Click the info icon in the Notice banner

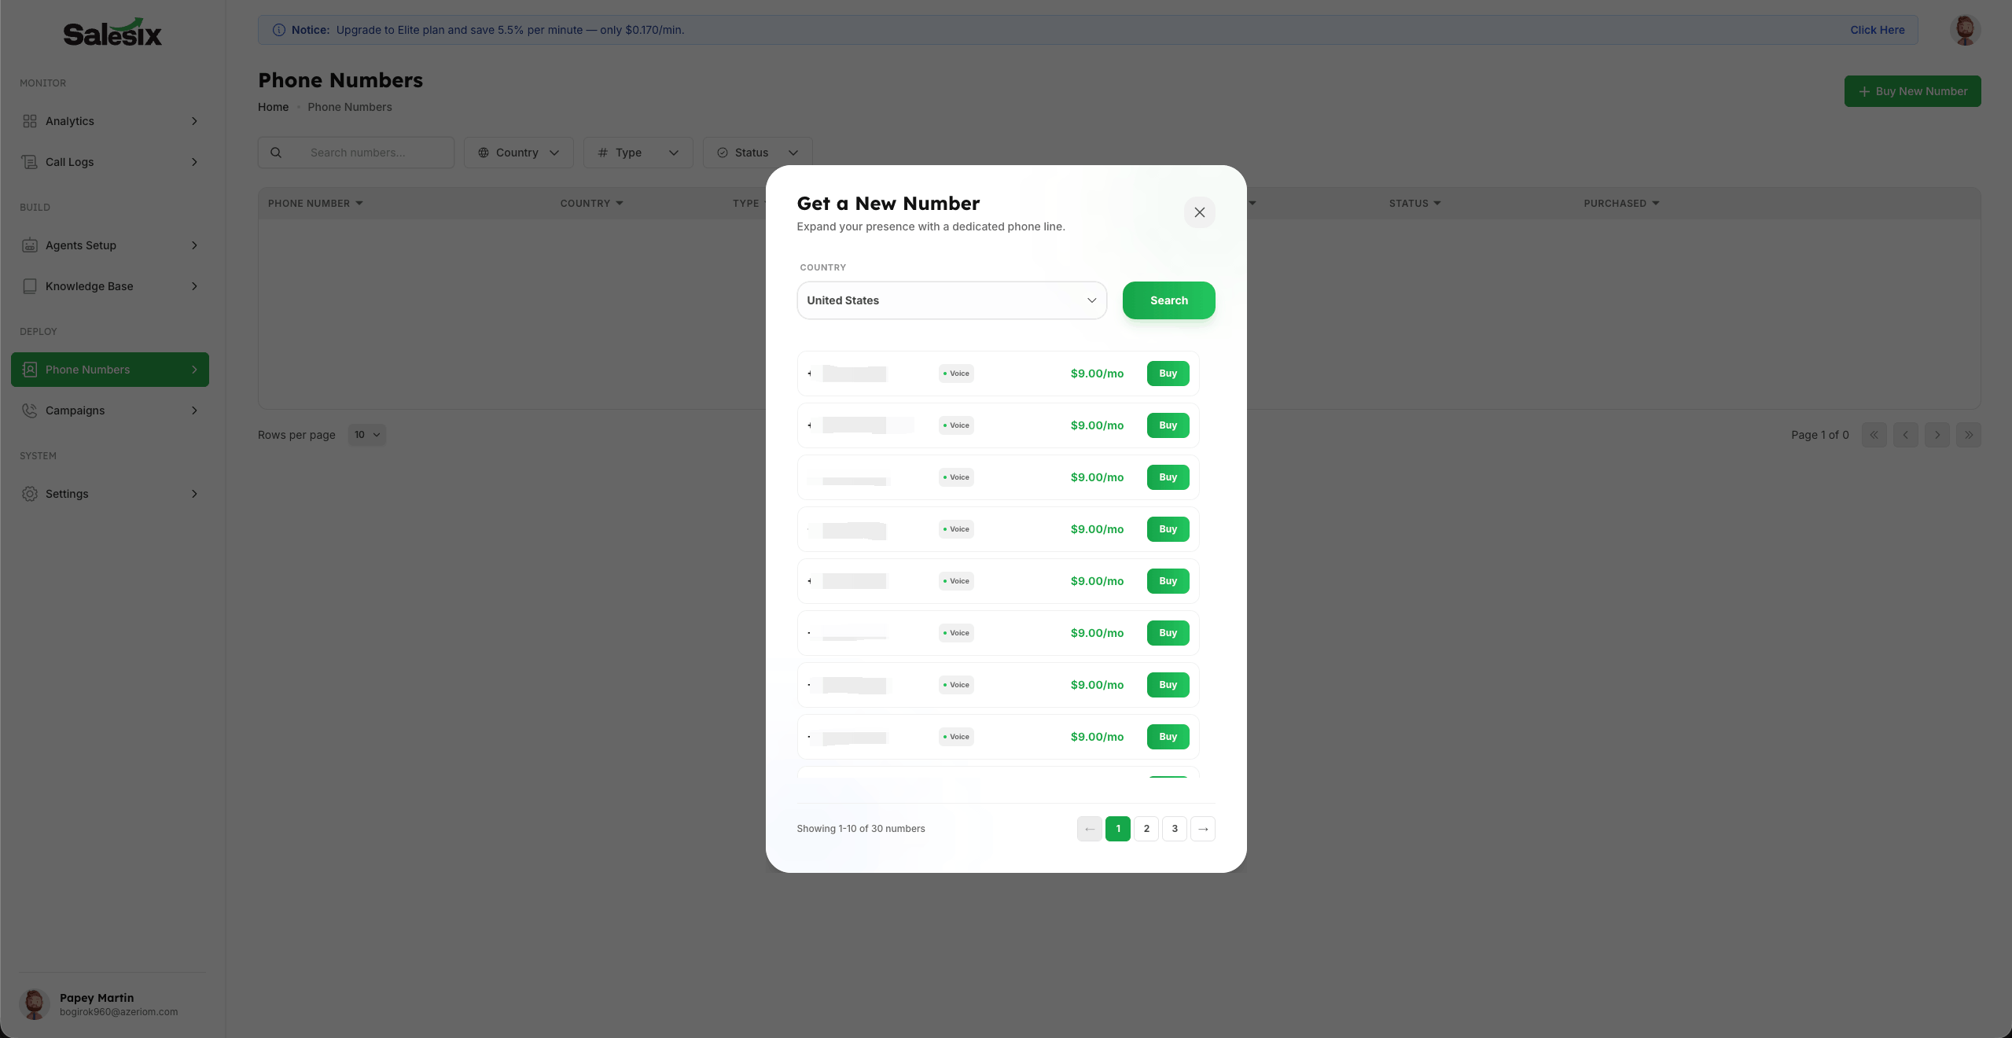coord(279,30)
